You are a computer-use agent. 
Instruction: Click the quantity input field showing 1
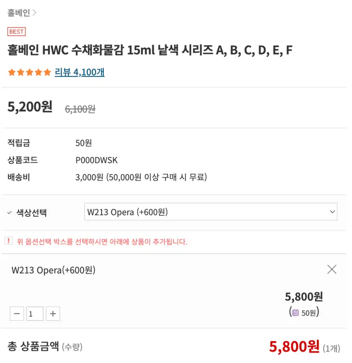(35, 314)
